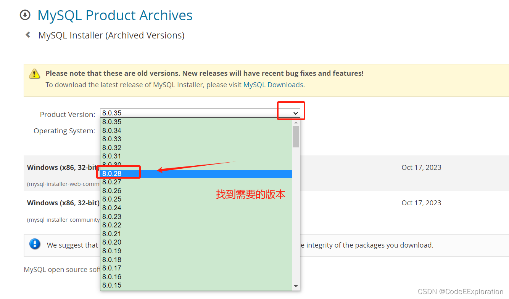The width and height of the screenshot is (509, 299).
Task: Click Oct 17, 2023 date in first row
Action: point(421,167)
